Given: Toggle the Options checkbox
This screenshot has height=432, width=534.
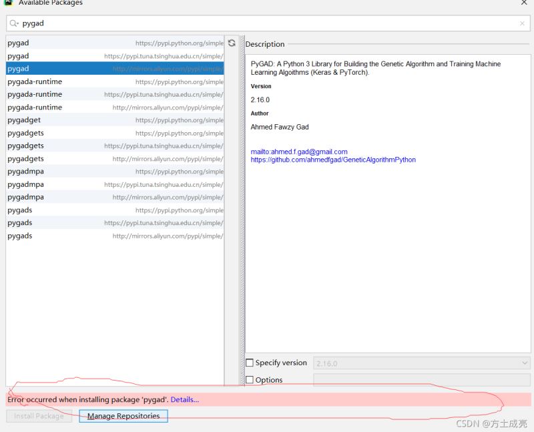Looking at the screenshot, I should [250, 380].
